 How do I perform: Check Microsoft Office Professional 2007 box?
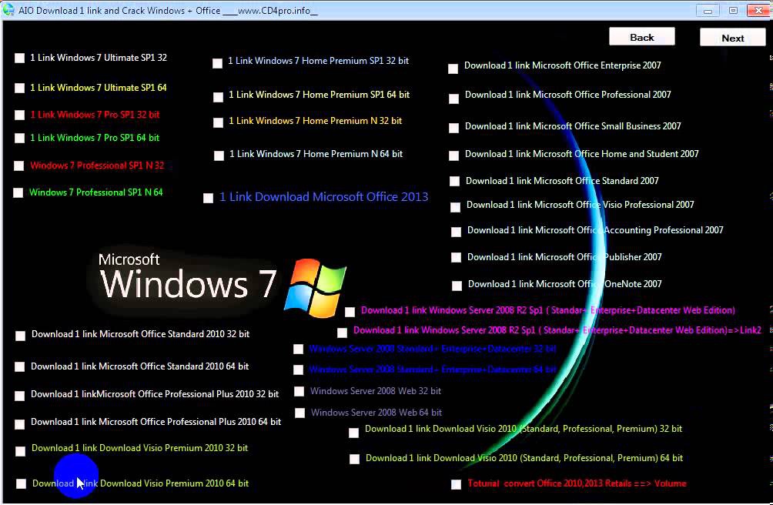[453, 99]
